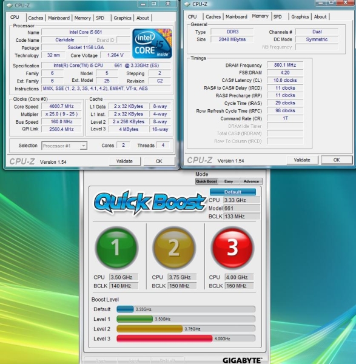Select the Easy mode button
Image resolution: width=356 pixels, height=364 pixels.
click(x=229, y=181)
